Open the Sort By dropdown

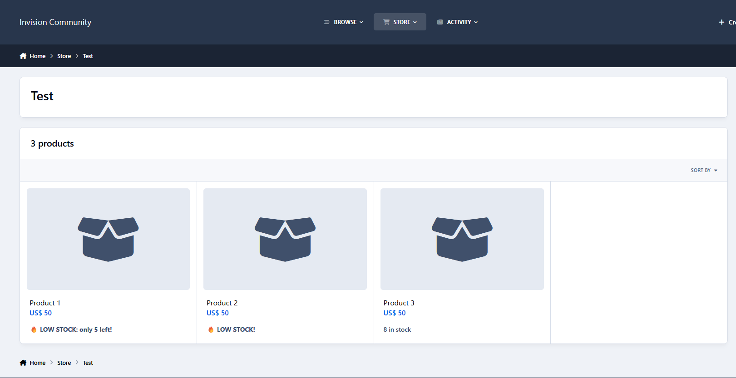tap(704, 170)
